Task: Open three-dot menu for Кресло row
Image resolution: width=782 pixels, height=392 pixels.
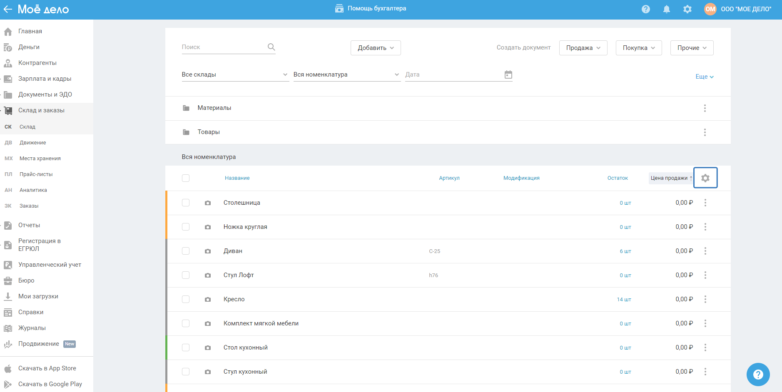Action: click(705, 299)
